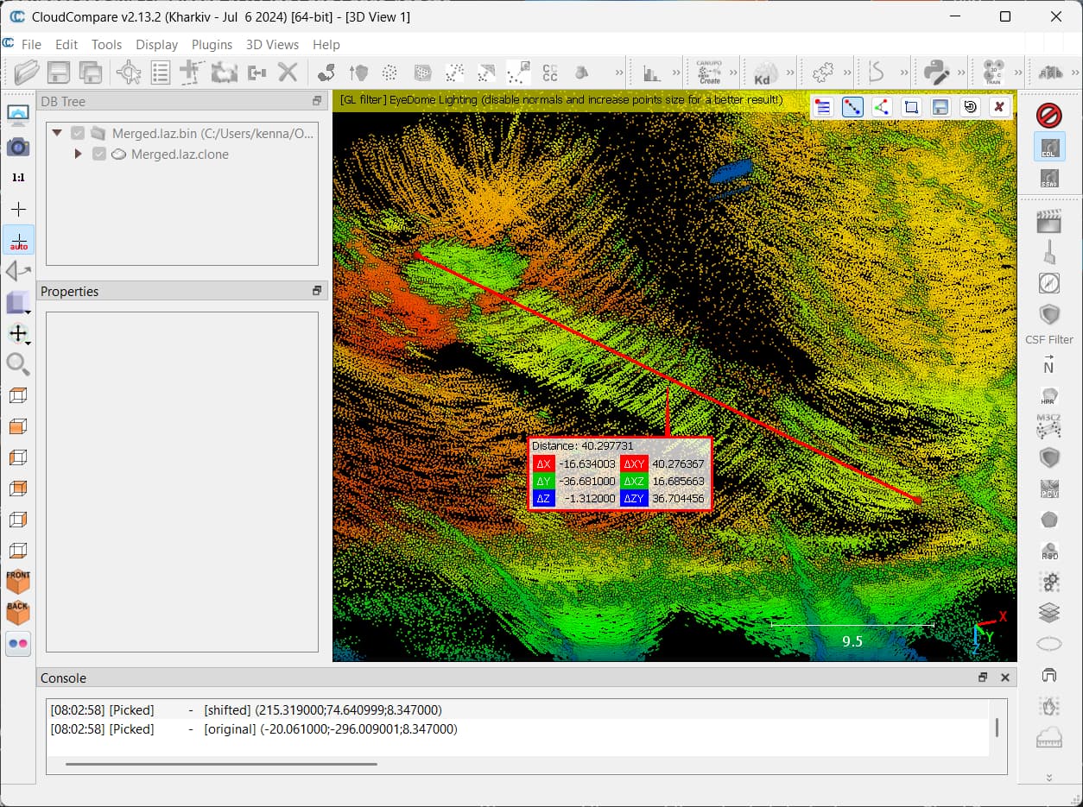
Task: Save the current label with floppy icon
Action: 940,107
